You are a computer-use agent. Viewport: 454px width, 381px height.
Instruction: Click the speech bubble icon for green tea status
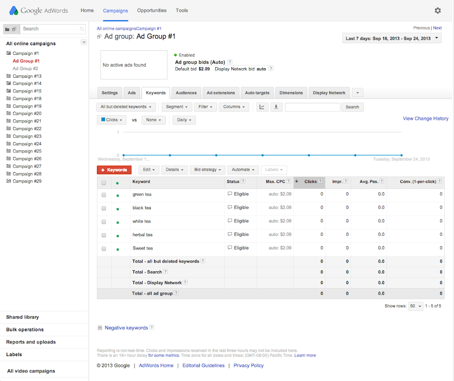[230, 194]
